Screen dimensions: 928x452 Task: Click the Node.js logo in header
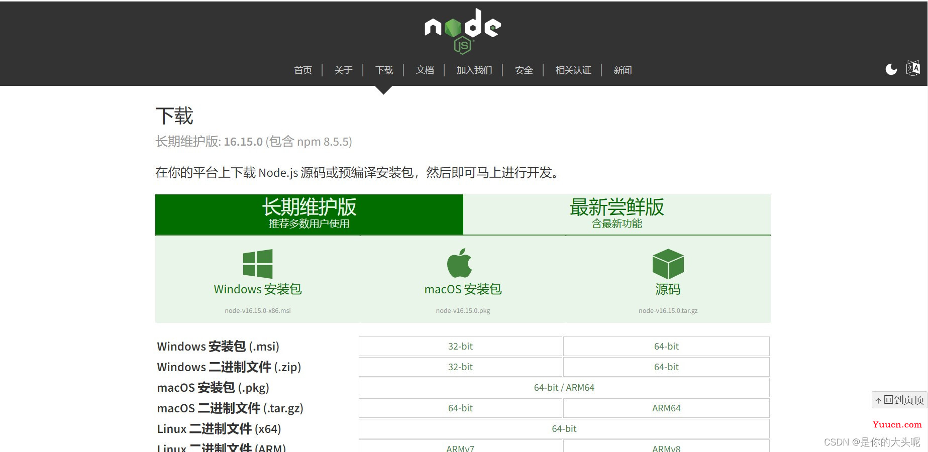tap(463, 31)
